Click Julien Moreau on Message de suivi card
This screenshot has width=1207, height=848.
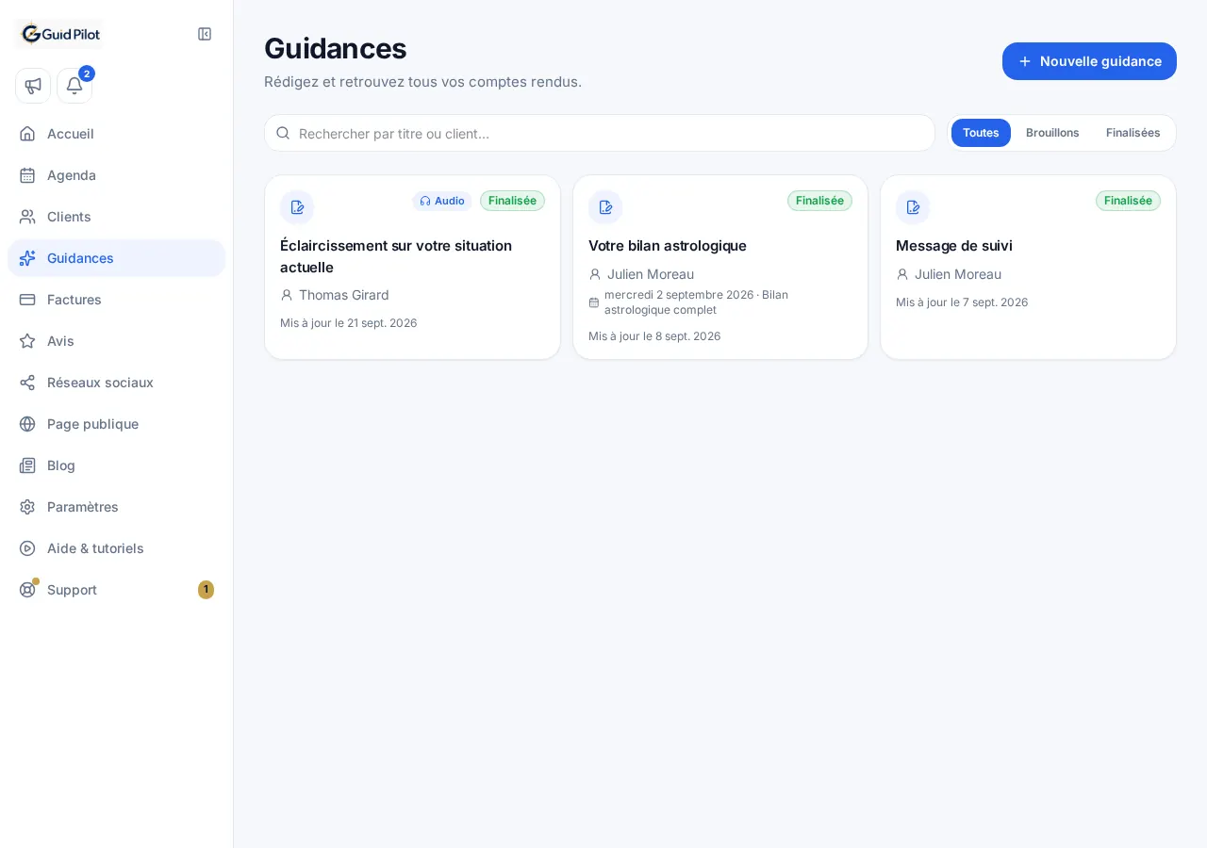(958, 274)
